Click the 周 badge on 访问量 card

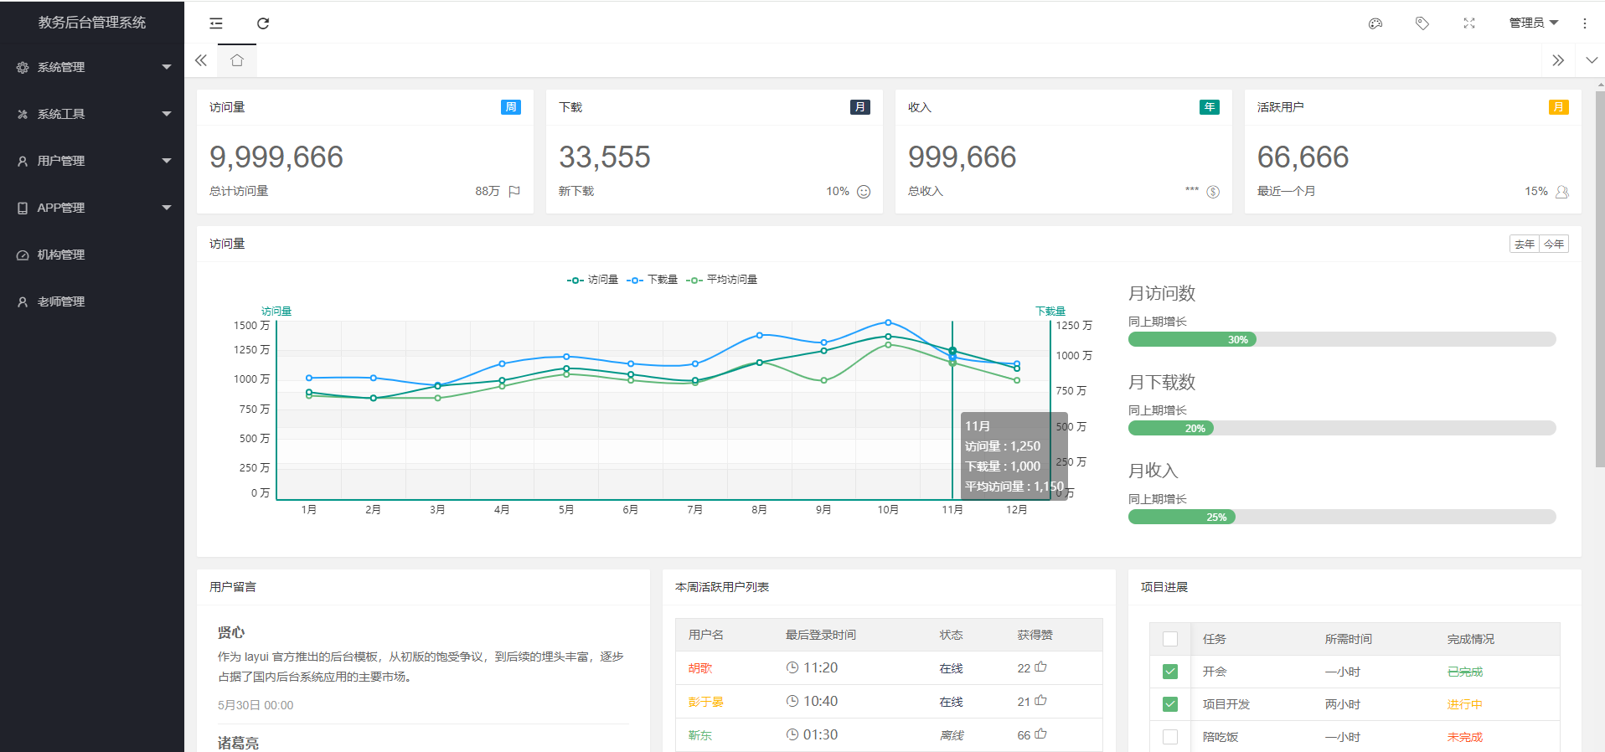(x=511, y=107)
